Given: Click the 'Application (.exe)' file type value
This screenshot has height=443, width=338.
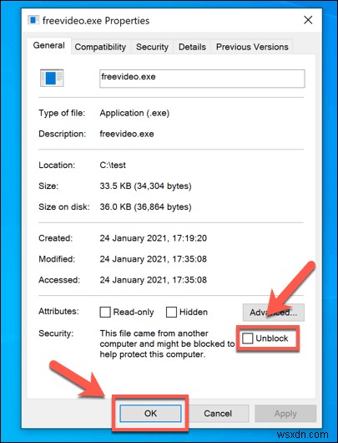Looking at the screenshot, I should coord(134,113).
